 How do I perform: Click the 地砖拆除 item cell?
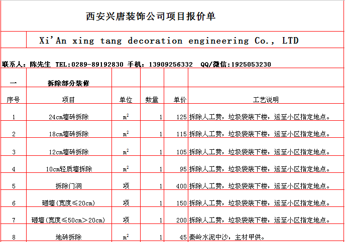pos(68,237)
